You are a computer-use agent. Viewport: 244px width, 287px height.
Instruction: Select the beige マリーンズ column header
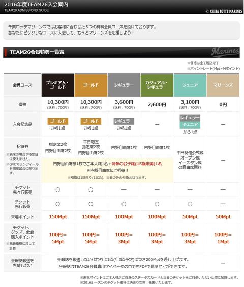pos(223,85)
